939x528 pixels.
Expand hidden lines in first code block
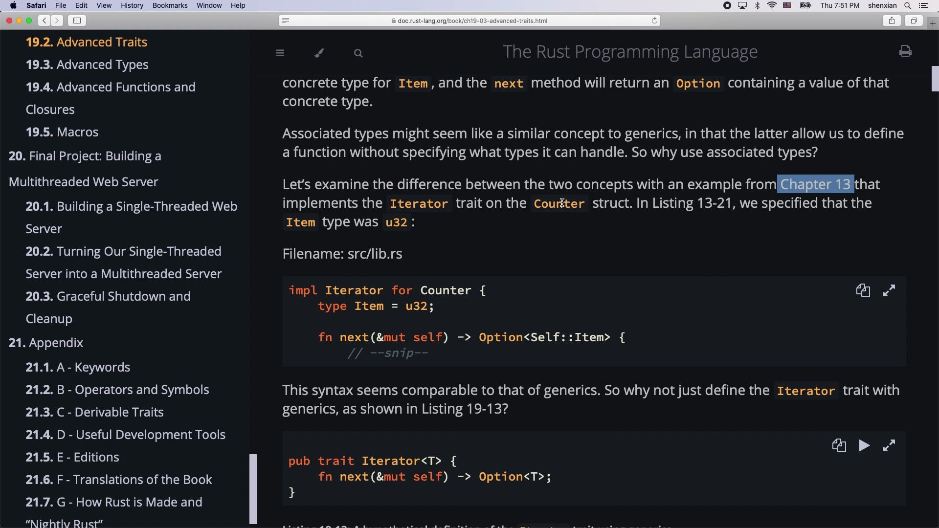tap(889, 290)
